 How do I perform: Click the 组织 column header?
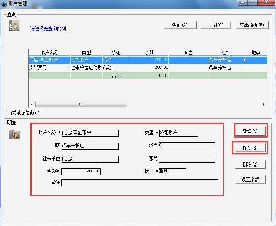point(226,52)
